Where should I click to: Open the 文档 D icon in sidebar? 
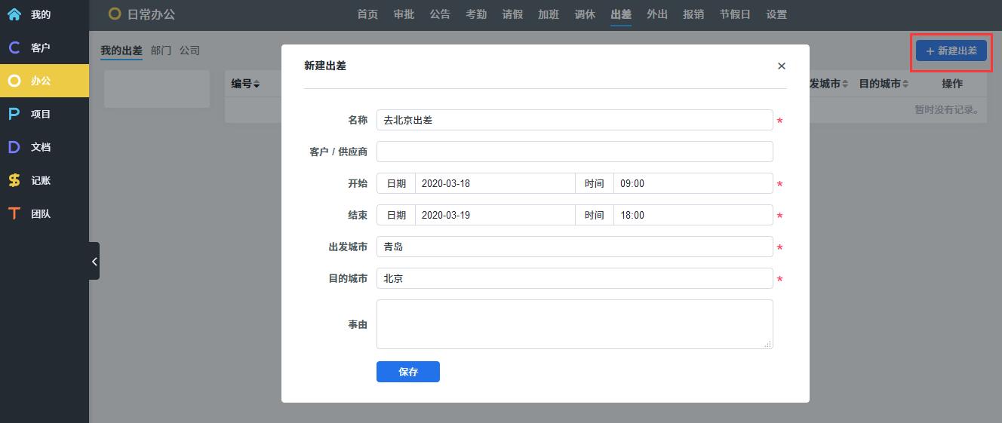[x=14, y=147]
